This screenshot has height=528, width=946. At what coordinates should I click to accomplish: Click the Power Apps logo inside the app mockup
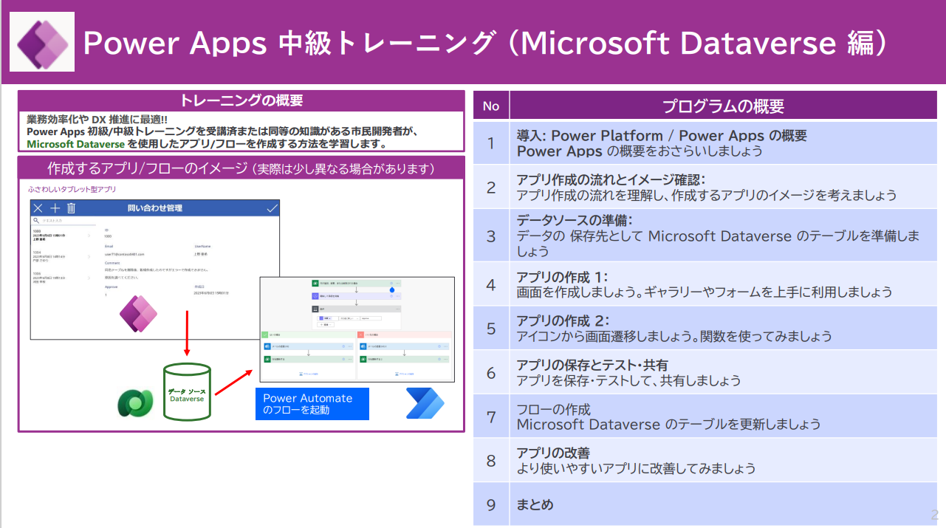click(138, 313)
